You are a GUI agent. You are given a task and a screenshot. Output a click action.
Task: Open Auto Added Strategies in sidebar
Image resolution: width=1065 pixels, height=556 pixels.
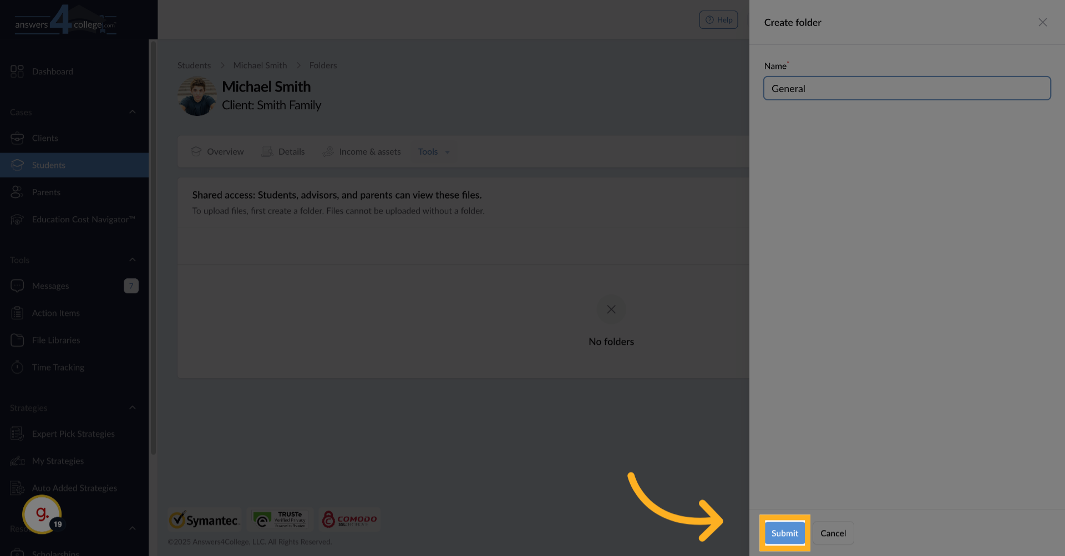tap(74, 488)
